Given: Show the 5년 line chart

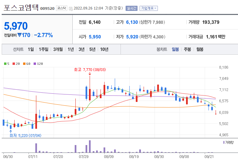Looking at the screenshot, I should (92, 49).
